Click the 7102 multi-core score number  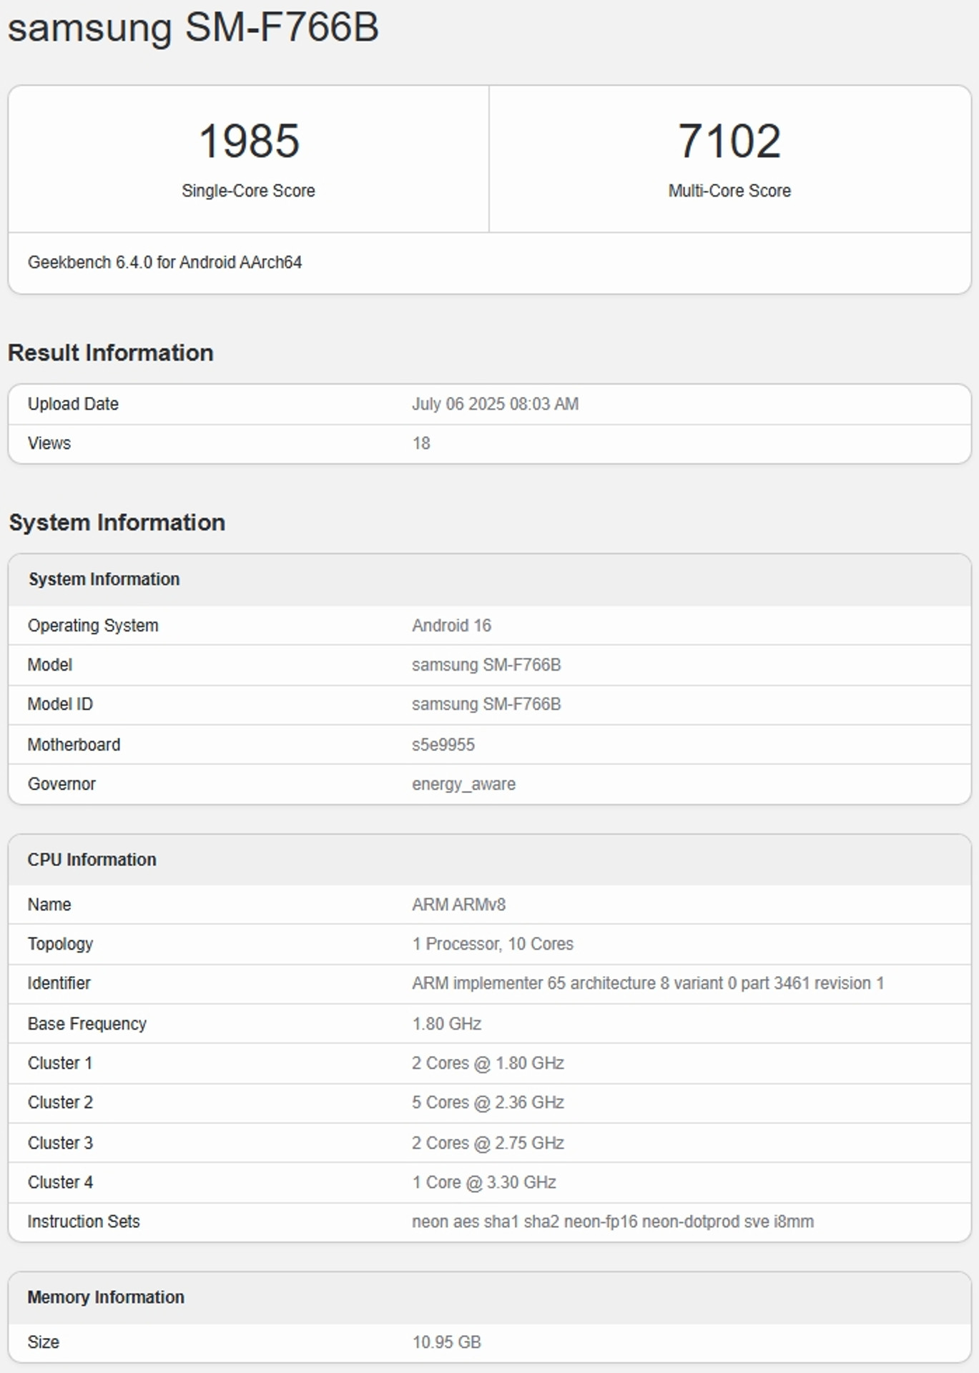729,141
